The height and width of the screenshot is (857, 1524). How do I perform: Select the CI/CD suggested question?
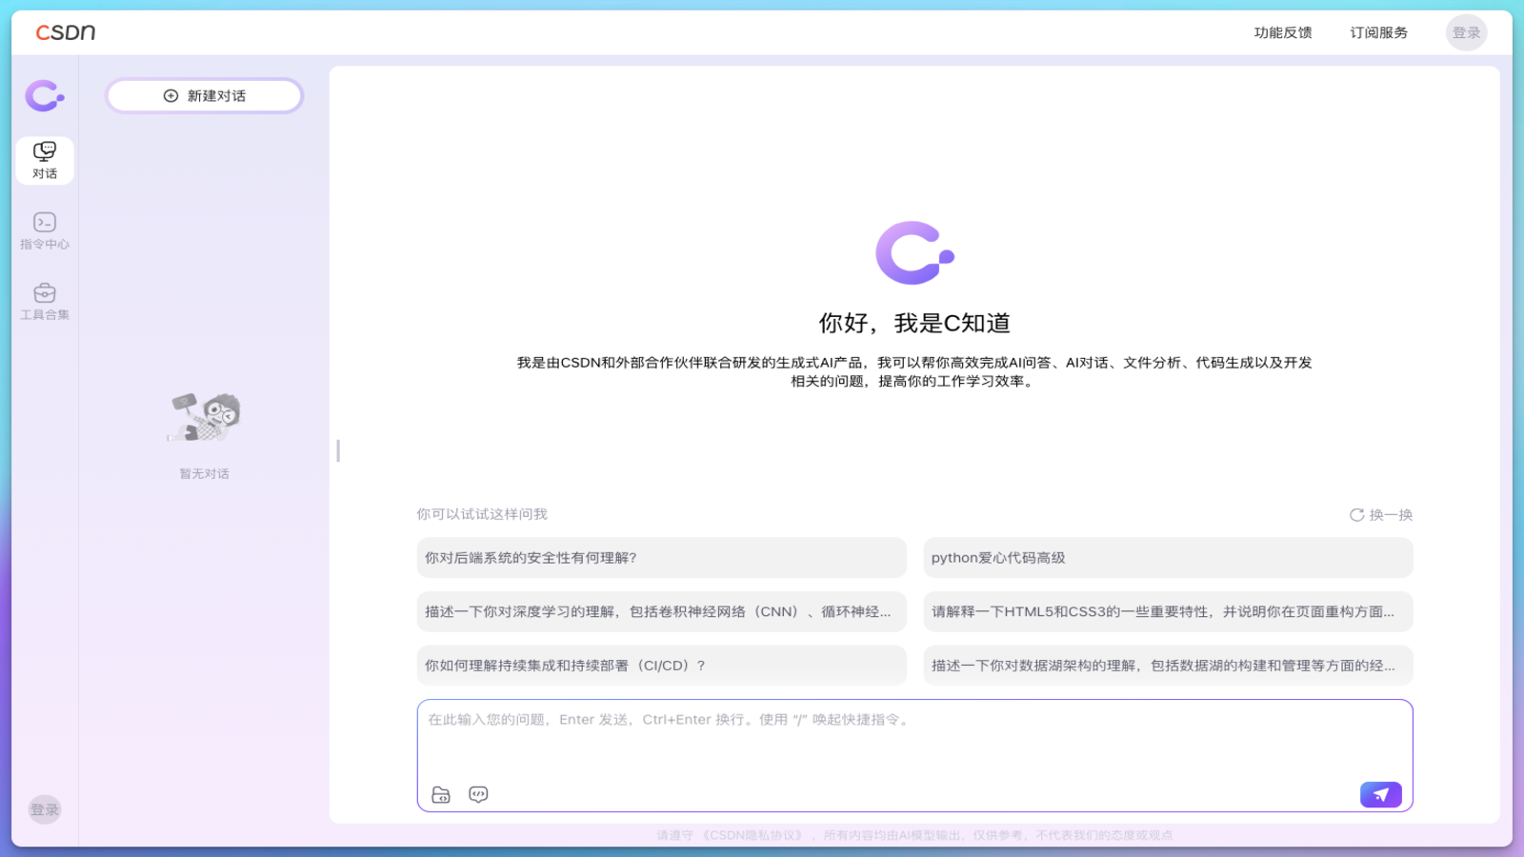[x=659, y=666]
